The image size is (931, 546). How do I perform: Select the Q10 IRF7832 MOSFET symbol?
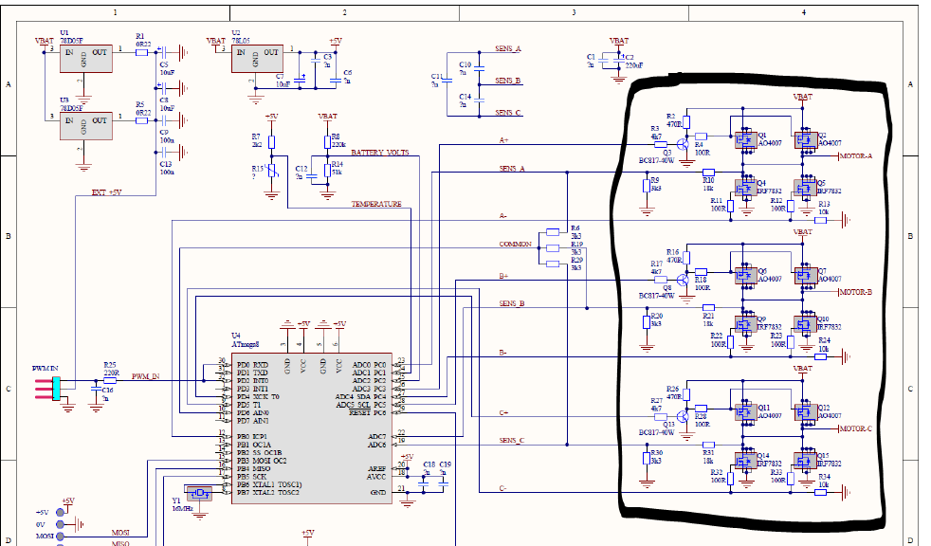pos(806,324)
